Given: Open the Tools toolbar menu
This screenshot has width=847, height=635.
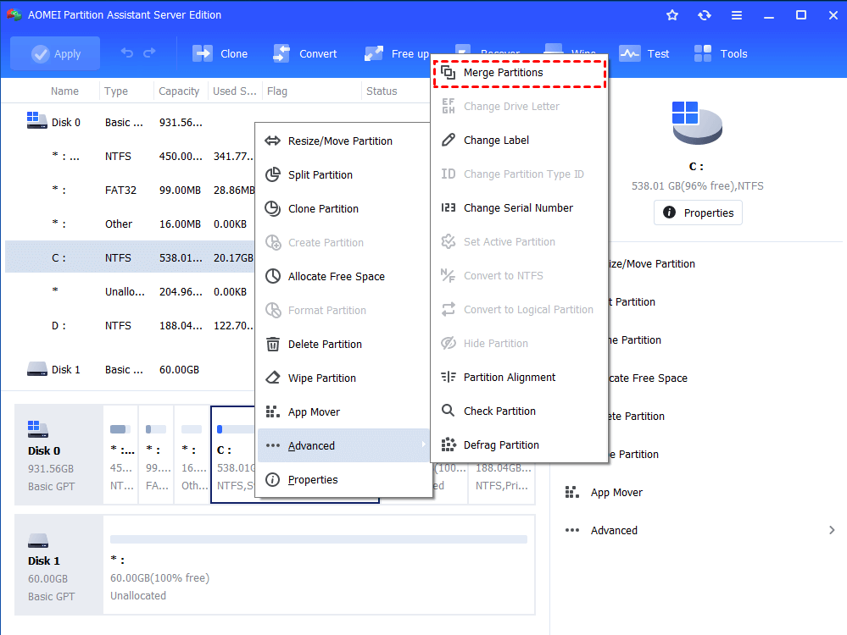Looking at the screenshot, I should (x=721, y=53).
